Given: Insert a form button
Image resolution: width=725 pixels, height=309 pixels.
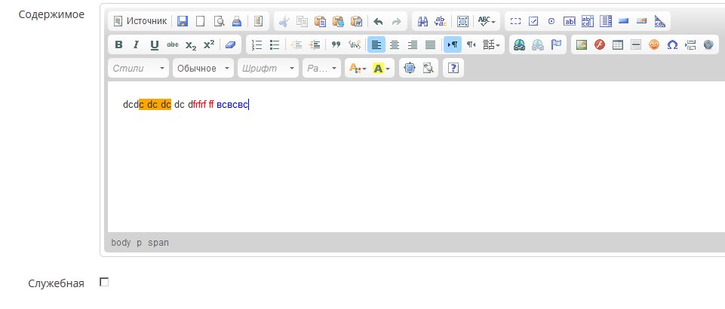Looking at the screenshot, I should pos(623,21).
